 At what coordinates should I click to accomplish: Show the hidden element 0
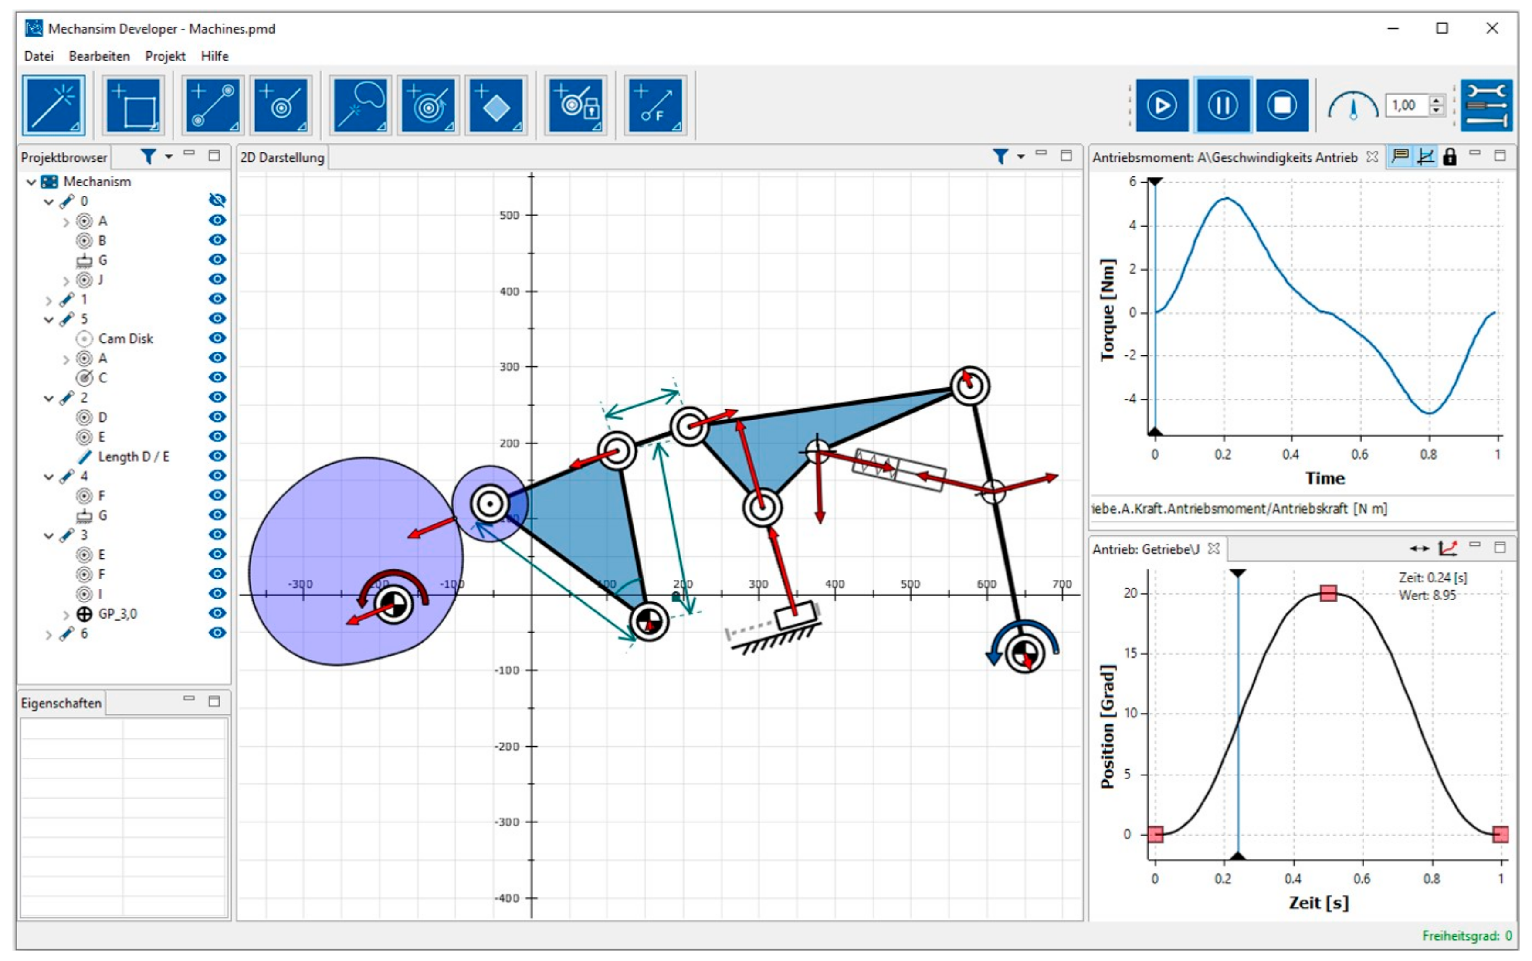(217, 201)
